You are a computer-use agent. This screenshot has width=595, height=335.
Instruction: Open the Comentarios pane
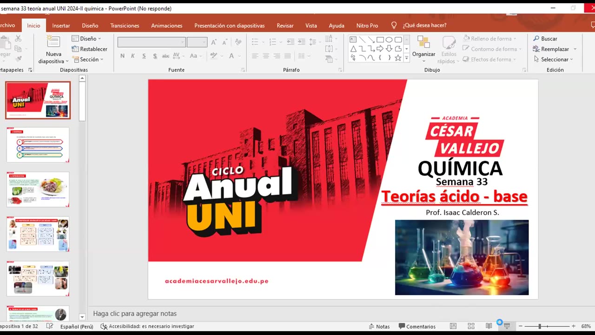tap(417, 326)
